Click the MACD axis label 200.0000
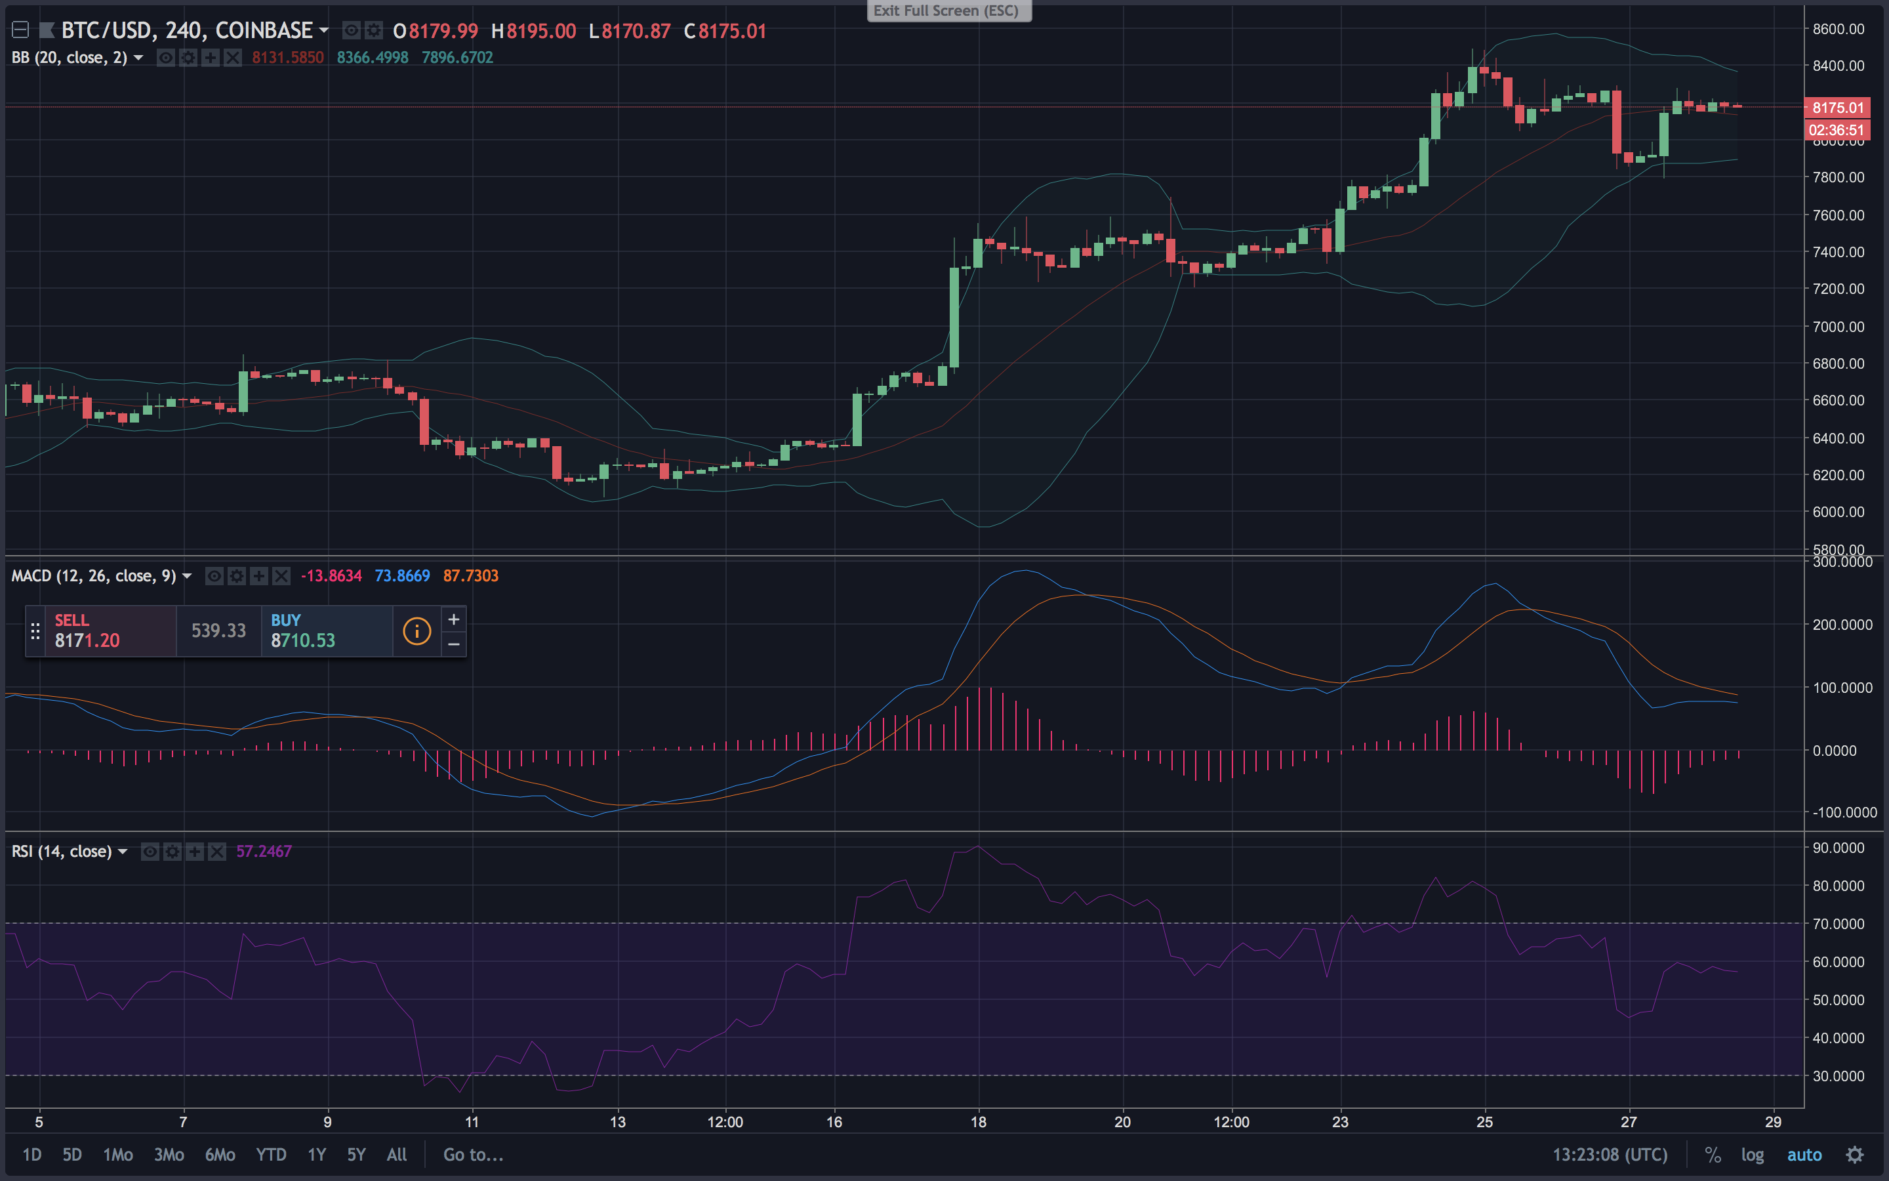Screen dimensions: 1889x1181 (x=1842, y=625)
